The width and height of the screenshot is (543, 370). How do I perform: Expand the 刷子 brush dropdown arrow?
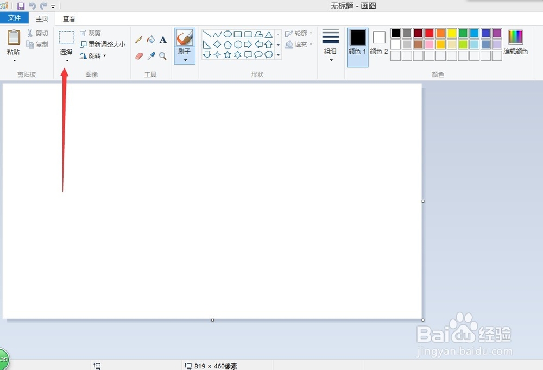pos(185,60)
